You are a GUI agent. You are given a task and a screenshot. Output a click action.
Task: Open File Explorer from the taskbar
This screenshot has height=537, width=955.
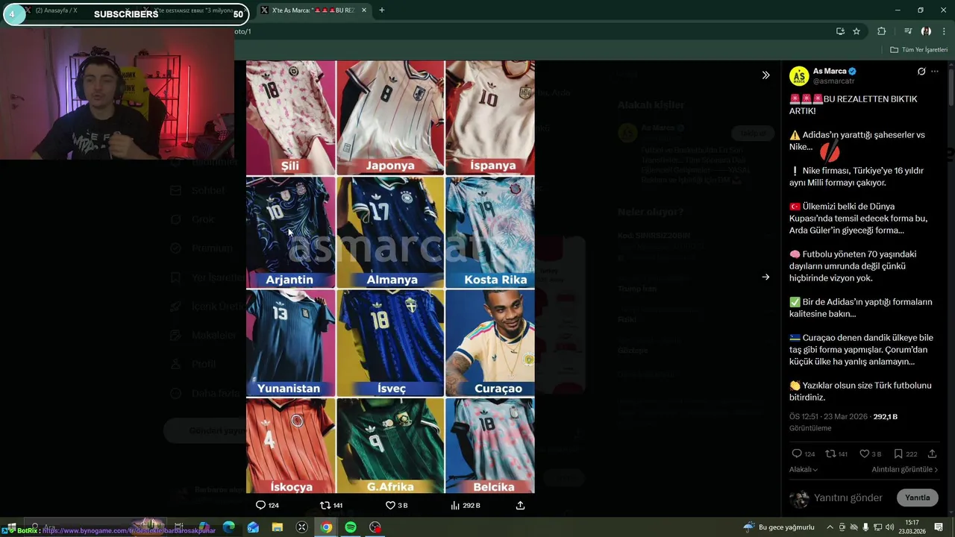278,527
